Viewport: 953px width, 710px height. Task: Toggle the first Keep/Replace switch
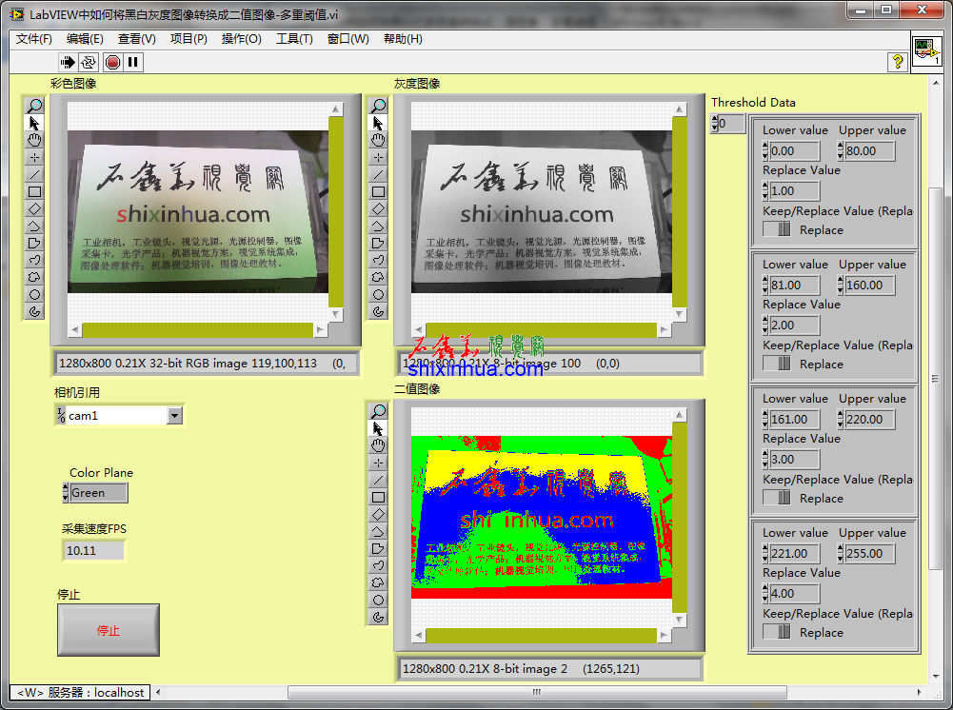(x=777, y=229)
